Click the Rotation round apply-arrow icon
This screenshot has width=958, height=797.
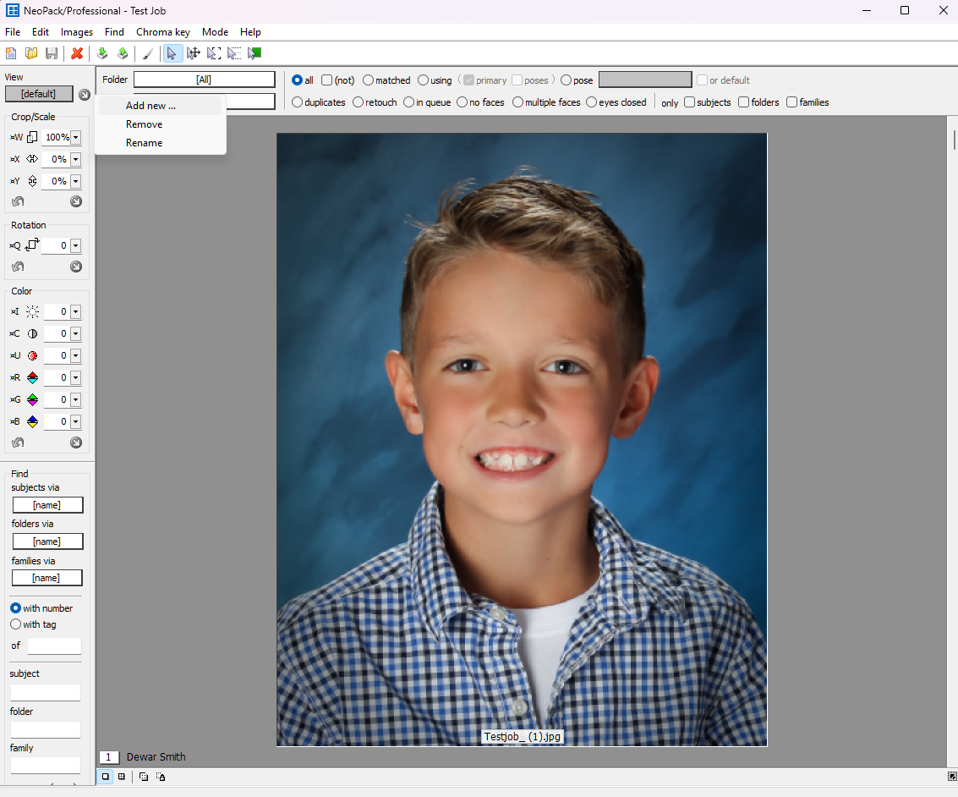[76, 267]
